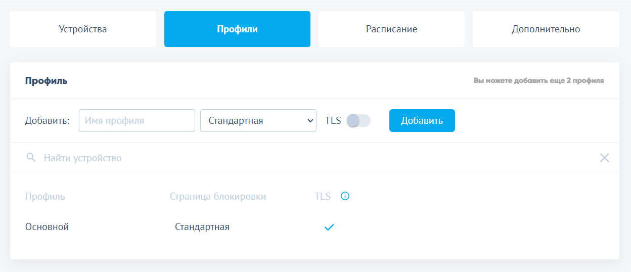Click Стандартная cell in Основной row
This screenshot has height=272, width=631.
(x=202, y=227)
